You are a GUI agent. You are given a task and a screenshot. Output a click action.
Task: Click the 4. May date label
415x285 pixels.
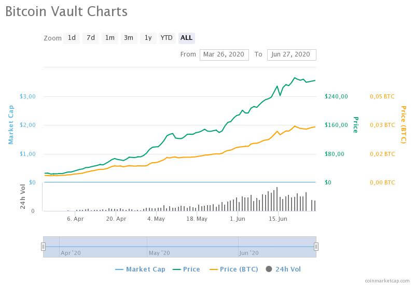156,219
